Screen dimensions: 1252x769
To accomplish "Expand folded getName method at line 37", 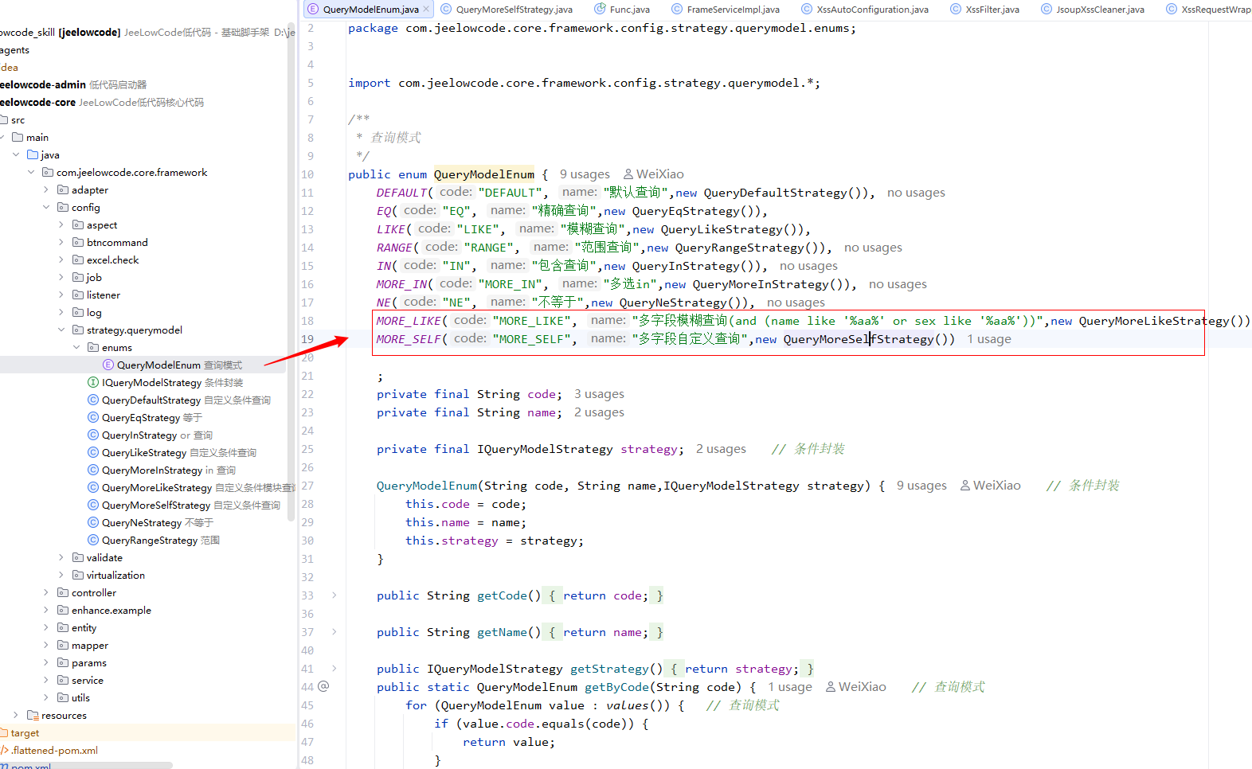I will [x=335, y=631].
